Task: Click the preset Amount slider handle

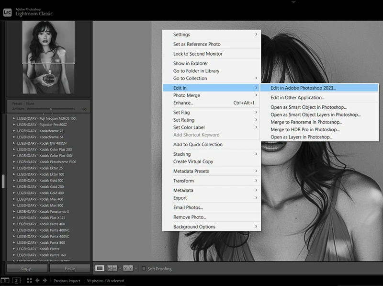Action: [x=51, y=109]
